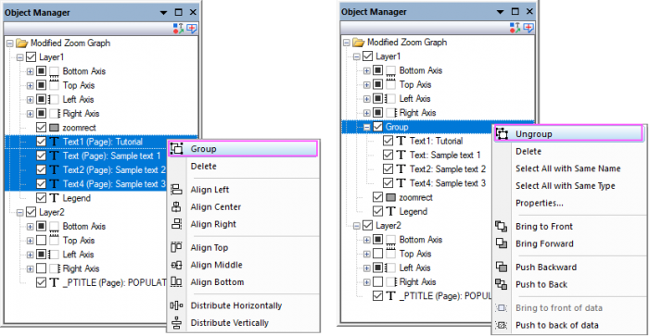This screenshot has height=336, width=649.
Task: Click Align Middle icon in left menu
Action: click(x=176, y=265)
